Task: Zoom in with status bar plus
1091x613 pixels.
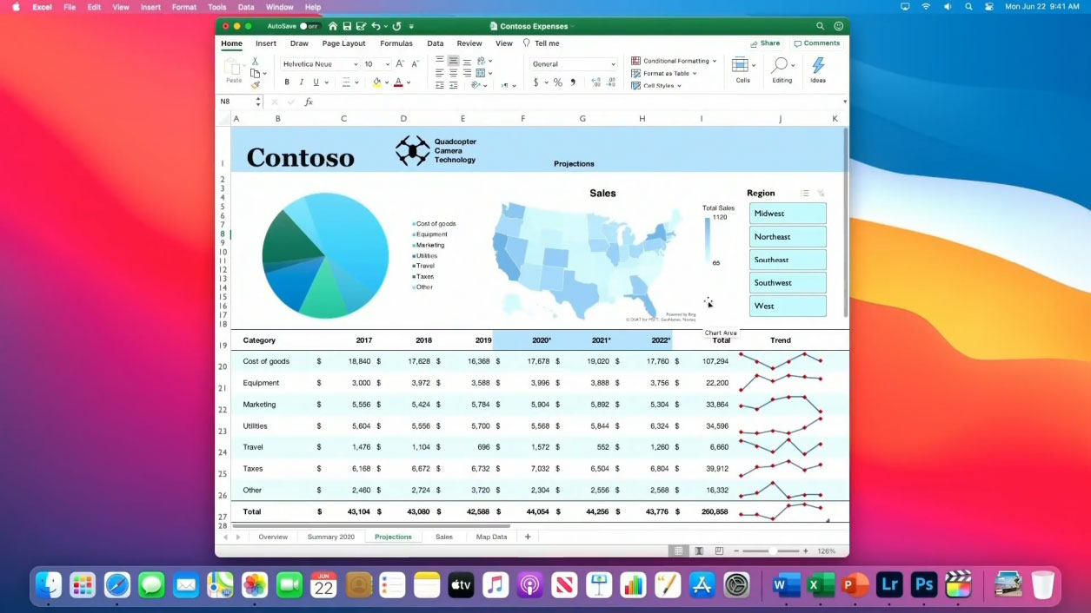Action: point(806,551)
